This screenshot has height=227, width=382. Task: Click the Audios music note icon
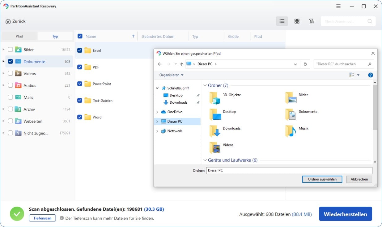[x=18, y=85]
